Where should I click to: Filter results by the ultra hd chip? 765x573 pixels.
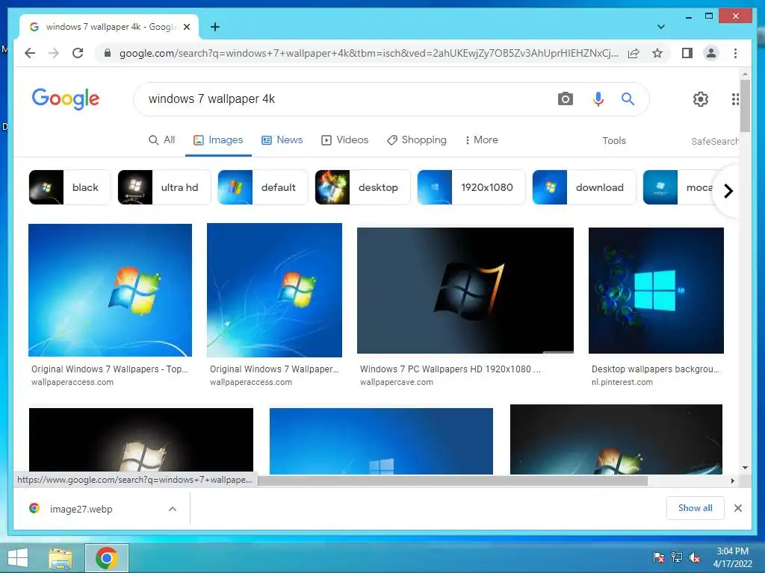pos(164,187)
